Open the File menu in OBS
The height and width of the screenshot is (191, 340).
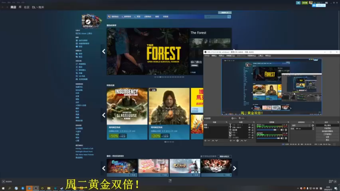click(x=207, y=56)
